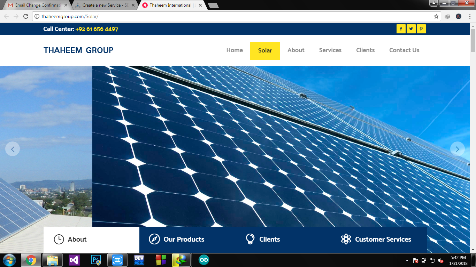Open the Facebook social icon
The width and height of the screenshot is (476, 267).
point(401,29)
